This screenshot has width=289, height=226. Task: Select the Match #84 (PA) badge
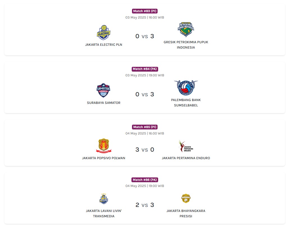(x=145, y=69)
